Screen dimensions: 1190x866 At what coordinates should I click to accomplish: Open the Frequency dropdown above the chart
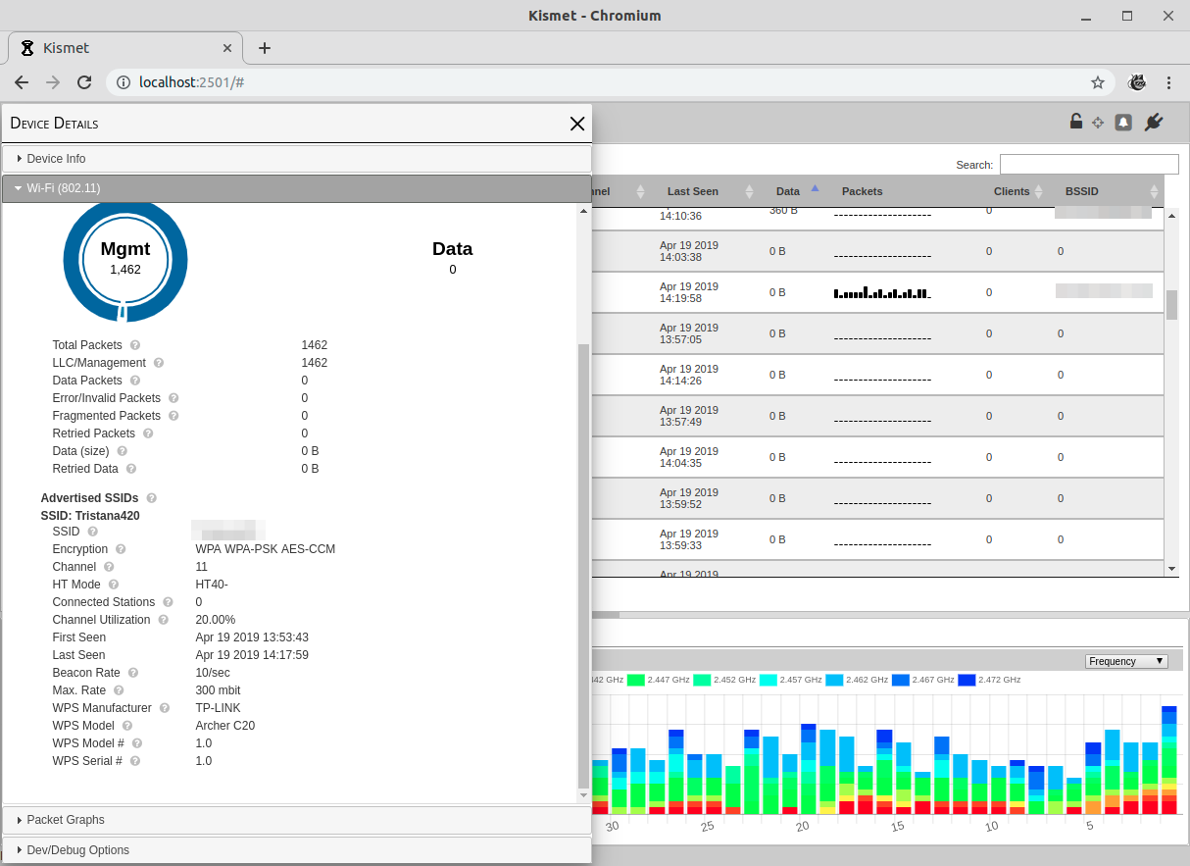tap(1125, 660)
